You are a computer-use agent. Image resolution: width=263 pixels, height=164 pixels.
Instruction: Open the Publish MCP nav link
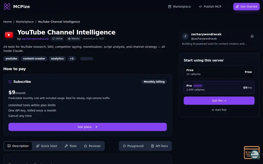(210, 7)
